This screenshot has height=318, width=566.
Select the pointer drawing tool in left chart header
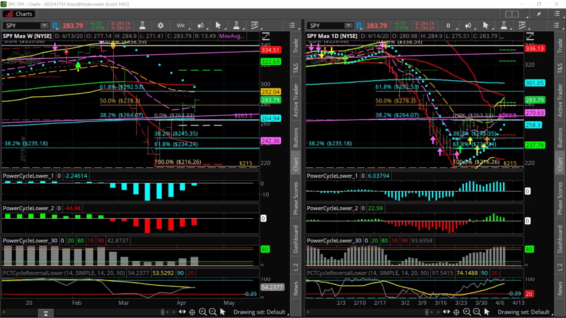(x=218, y=26)
